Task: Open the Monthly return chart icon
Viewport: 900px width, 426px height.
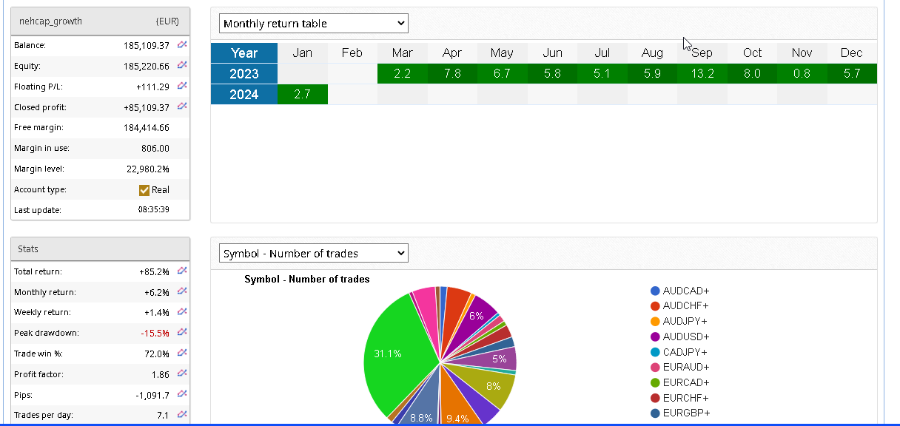Action: tap(182, 291)
